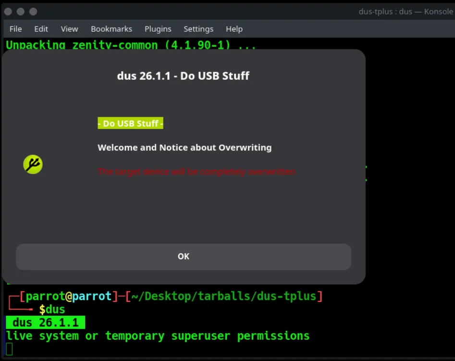Click 'Unpacking zenity-common' terminal line
The height and width of the screenshot is (361, 455).
[x=131, y=45]
